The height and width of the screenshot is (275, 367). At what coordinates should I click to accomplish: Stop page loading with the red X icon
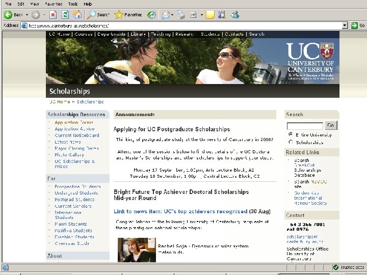point(53,15)
